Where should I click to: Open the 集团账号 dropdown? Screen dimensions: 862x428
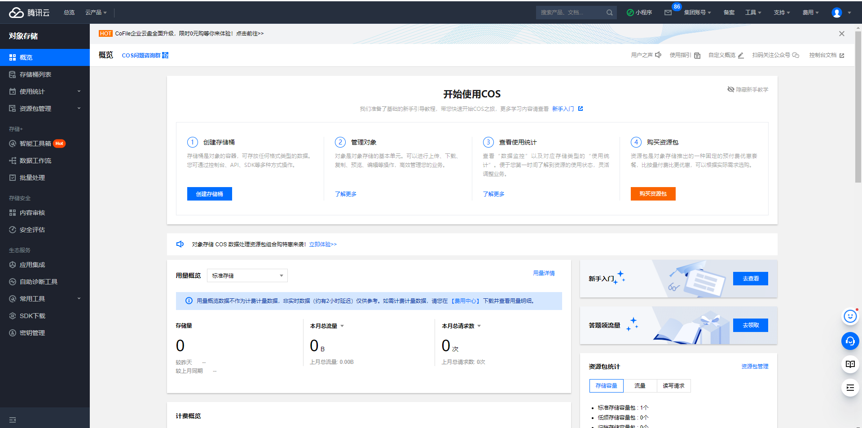point(697,13)
